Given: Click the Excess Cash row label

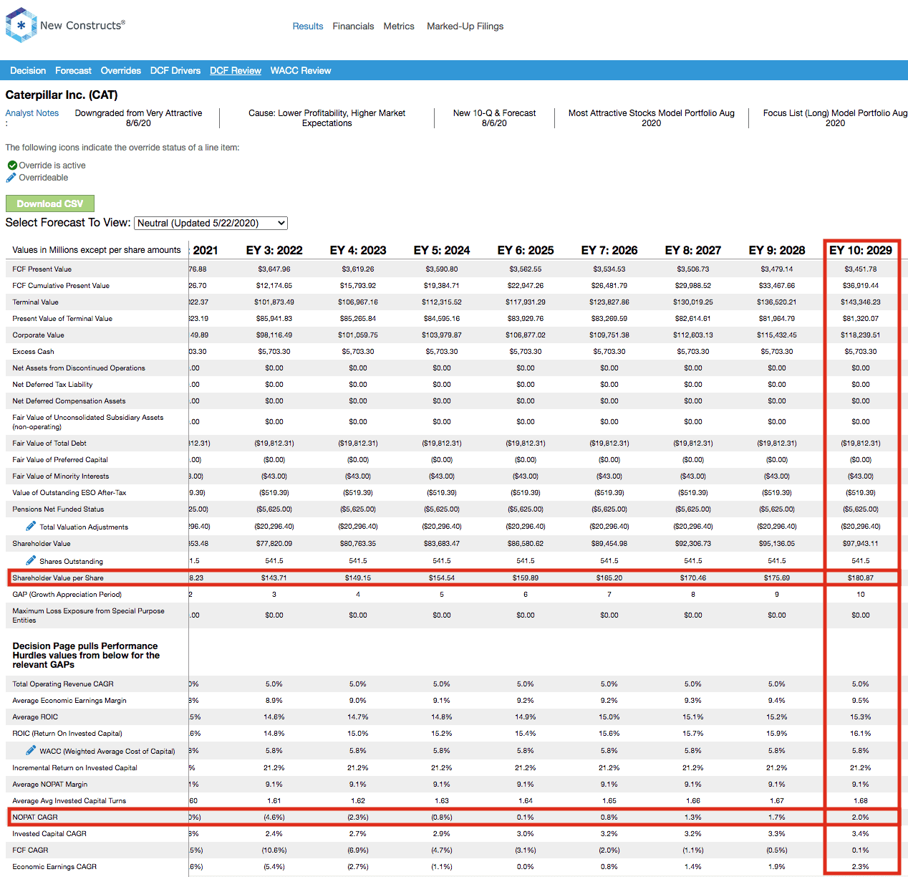Looking at the screenshot, I should click(34, 352).
